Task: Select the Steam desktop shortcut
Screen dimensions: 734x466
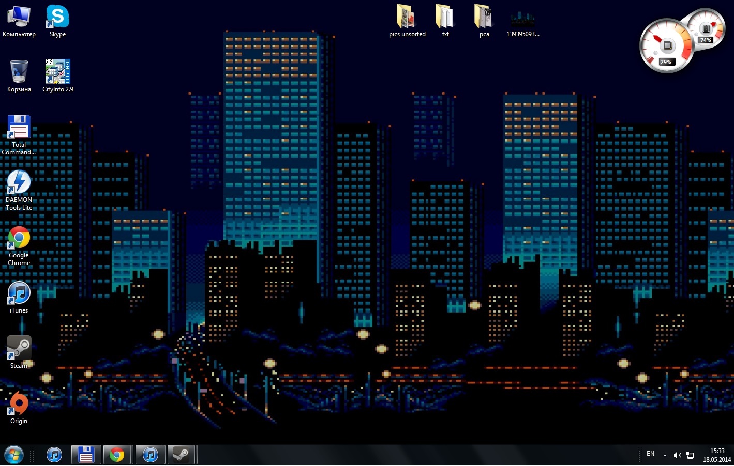Action: coord(19,352)
